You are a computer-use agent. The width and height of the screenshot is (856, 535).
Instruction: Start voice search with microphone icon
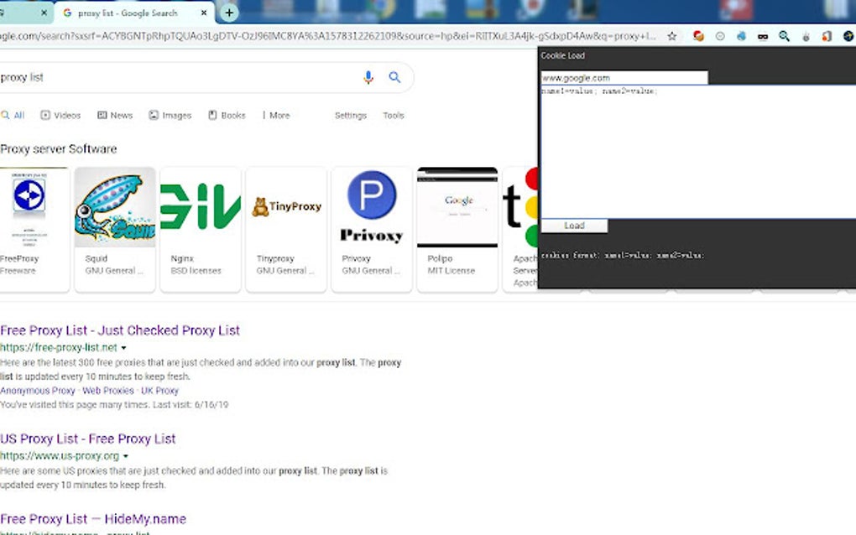click(368, 77)
